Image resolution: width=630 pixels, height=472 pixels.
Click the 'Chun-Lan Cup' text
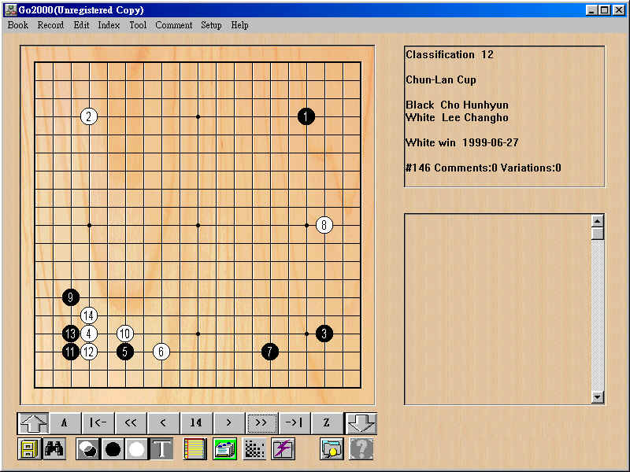(x=441, y=80)
